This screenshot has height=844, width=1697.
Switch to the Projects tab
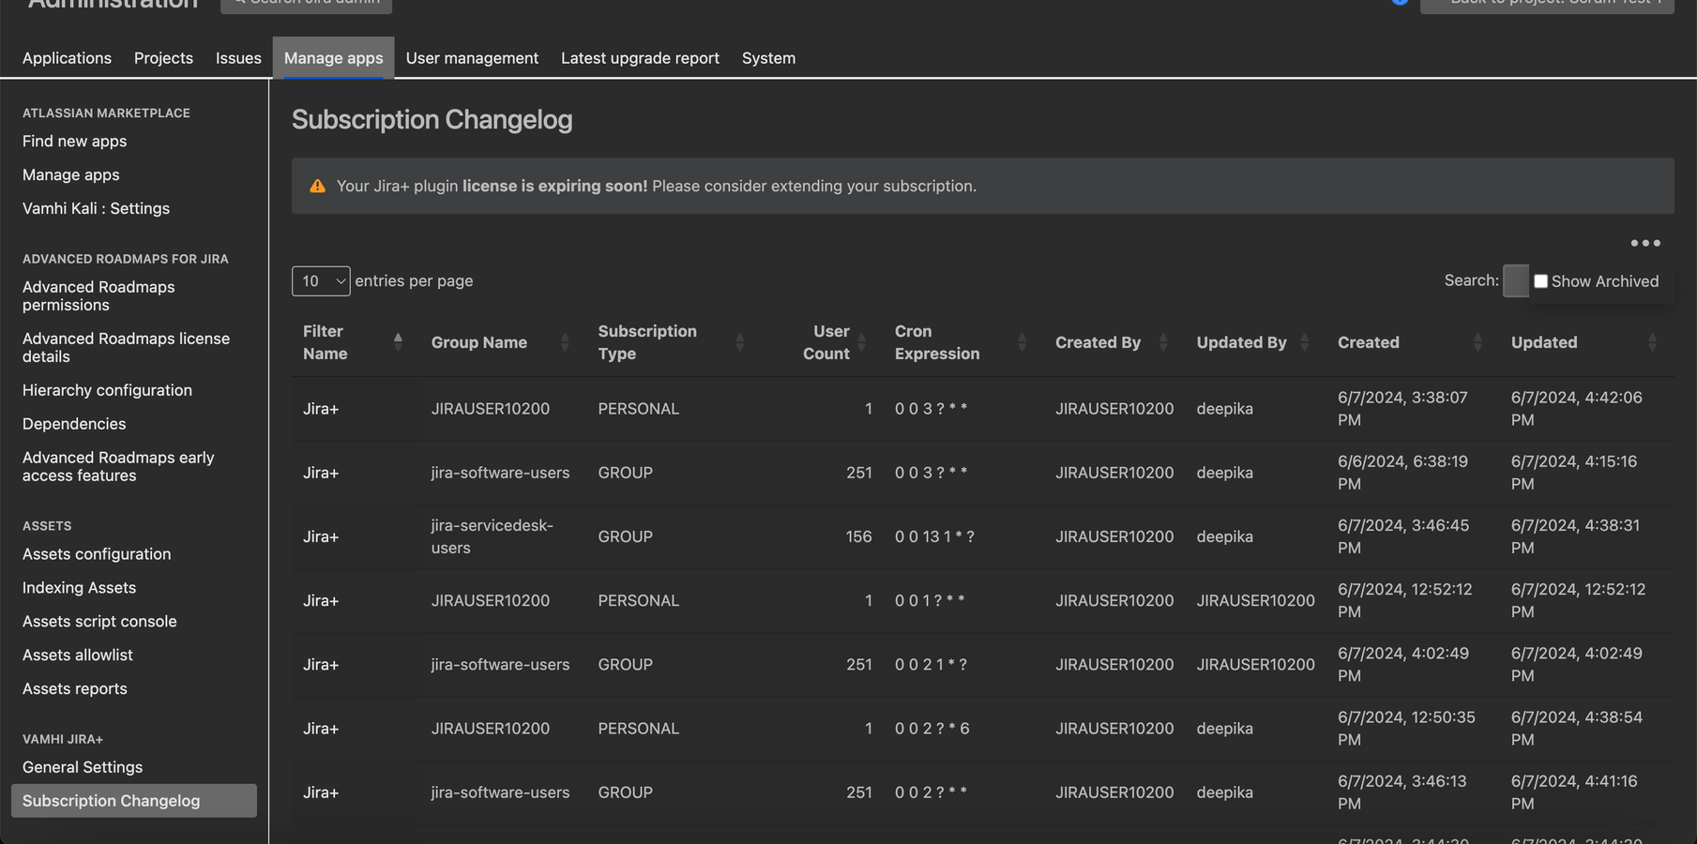163,58
